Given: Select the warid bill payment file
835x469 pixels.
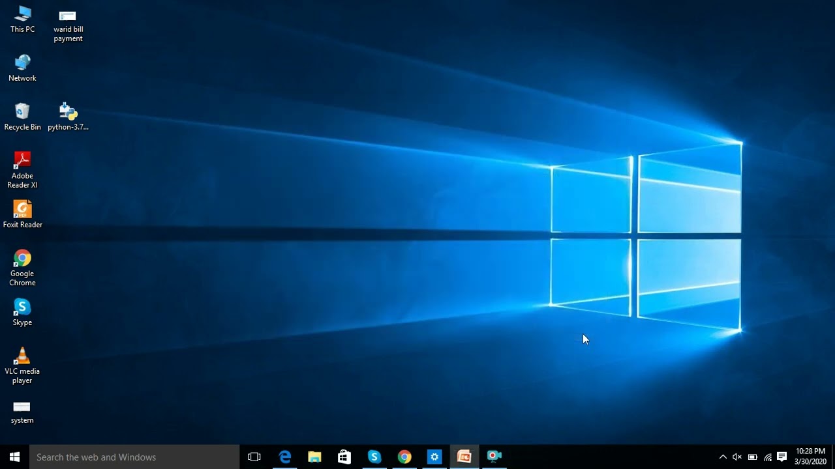Looking at the screenshot, I should 68,25.
